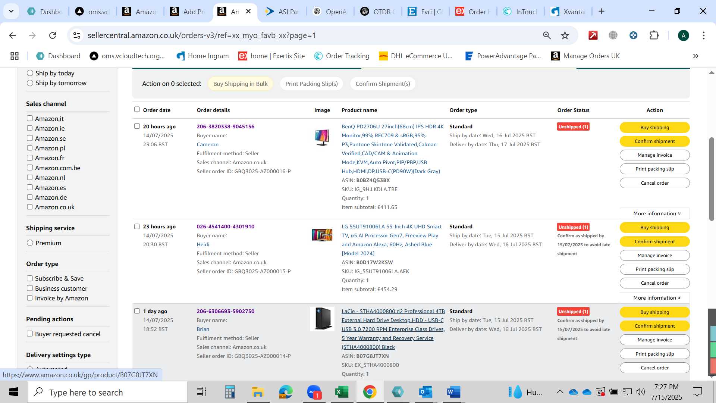Open the new tab plus button
The height and width of the screenshot is (403, 716).
[602, 12]
